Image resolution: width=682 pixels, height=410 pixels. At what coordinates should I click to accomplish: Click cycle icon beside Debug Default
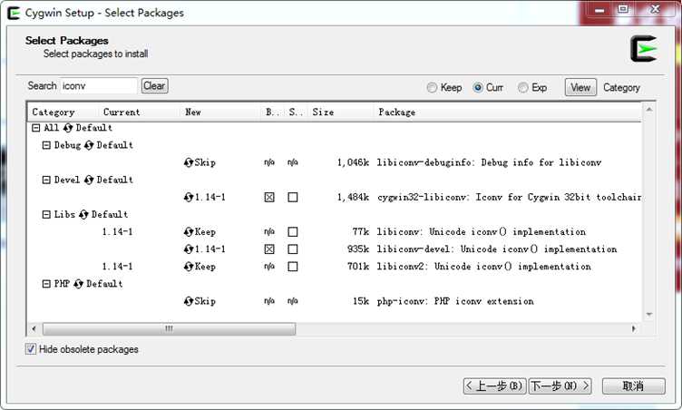coord(89,145)
